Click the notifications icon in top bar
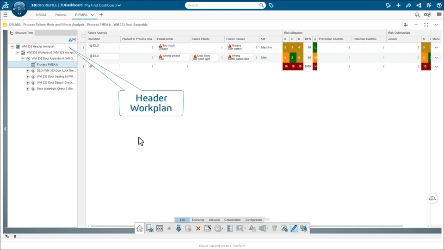 click(388, 5)
